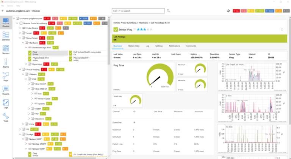This screenshot has height=159, width=291.
Task: Toggle the green Sensor Ping status checkbox
Action: pyautogui.click(x=116, y=29)
